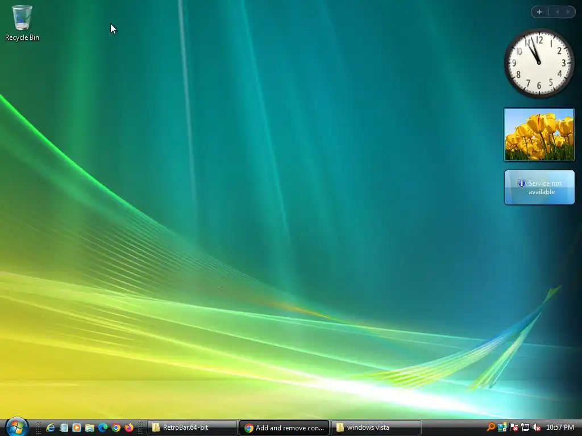Open the Notepad quick launch icon
582x436 pixels.
click(64, 427)
